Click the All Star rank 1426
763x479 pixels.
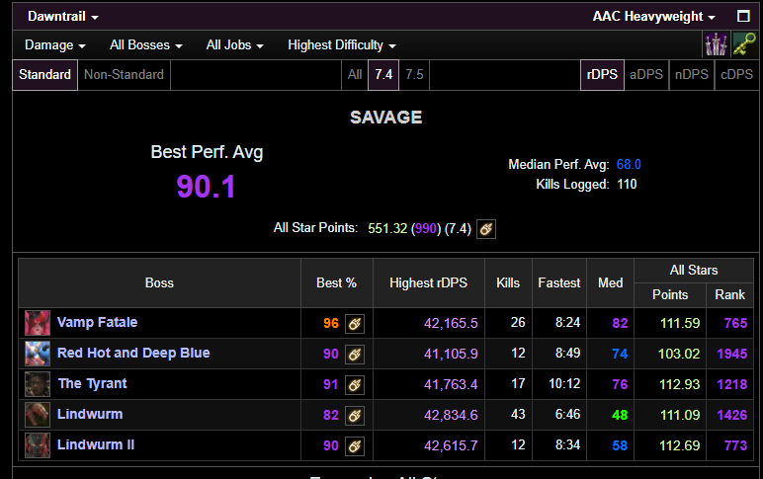[x=731, y=415]
